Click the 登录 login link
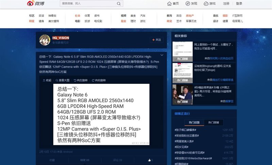The width and height of the screenshot is (272, 165). click(x=239, y=4)
